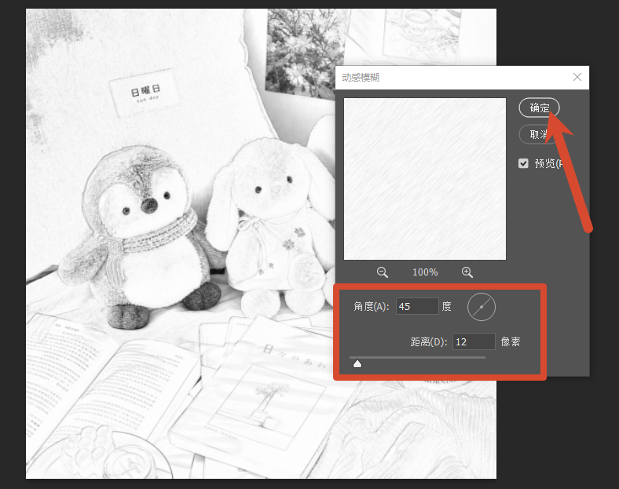Click the 日曜日 label on the pillow

click(145, 90)
